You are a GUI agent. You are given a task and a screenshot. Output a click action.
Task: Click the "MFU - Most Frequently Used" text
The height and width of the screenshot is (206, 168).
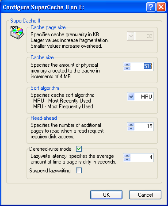tap(63, 107)
